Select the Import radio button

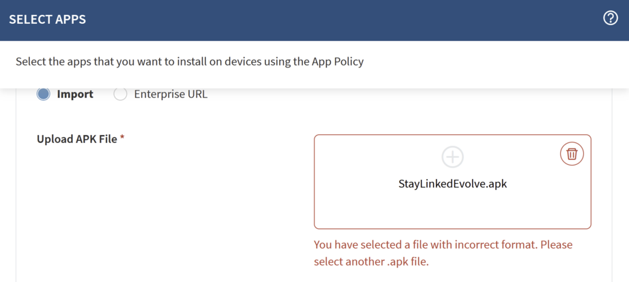point(44,94)
